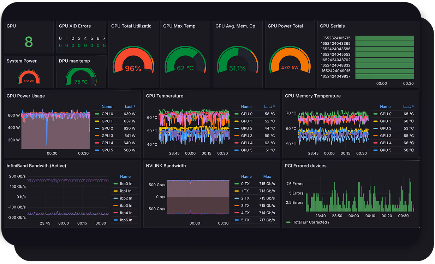
Task: Click the 7.5 Errors axis label in PCI panel
Action: point(295,184)
